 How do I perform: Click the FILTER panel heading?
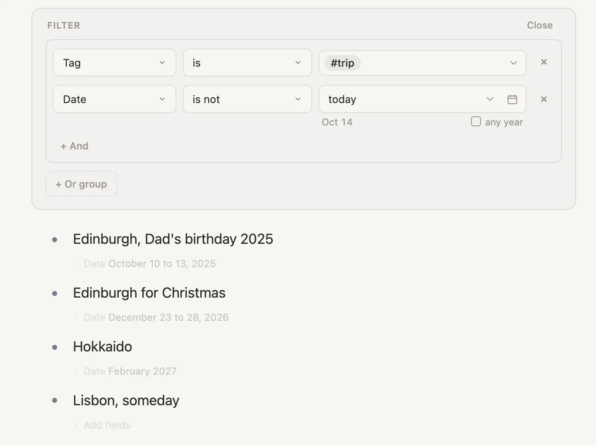coord(64,25)
